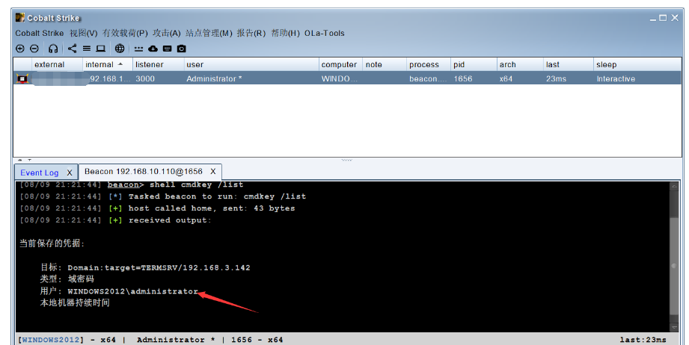Minimize the Cobalt Strike window
Screen dimensions: 689x345
(653, 19)
